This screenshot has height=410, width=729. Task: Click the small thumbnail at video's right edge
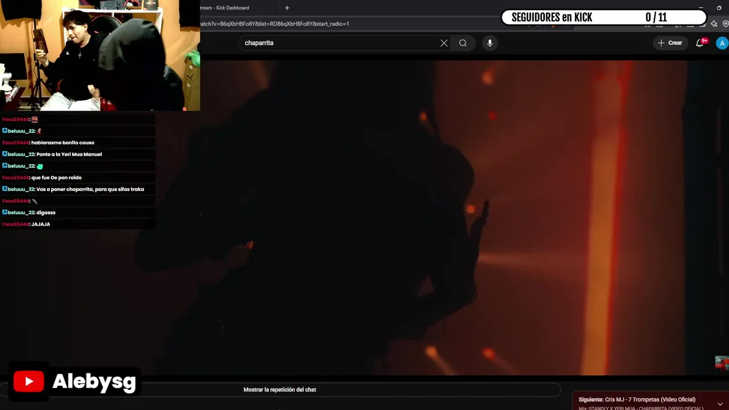722,363
